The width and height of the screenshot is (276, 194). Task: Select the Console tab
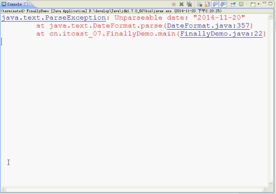point(14,4)
